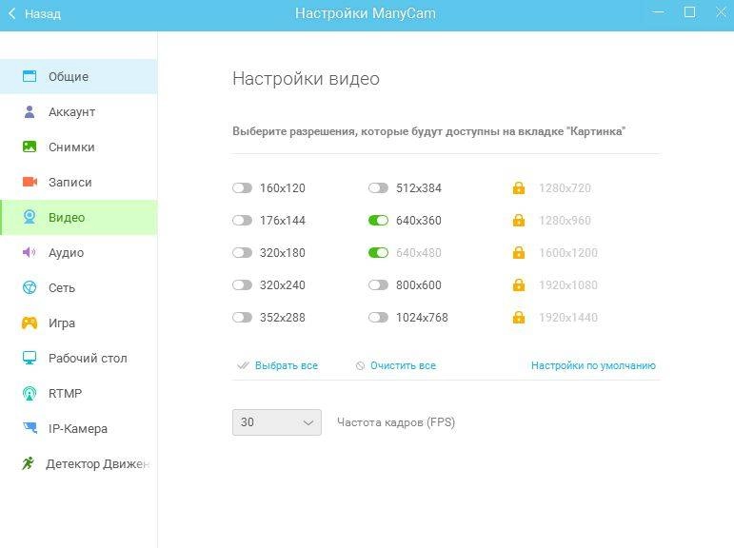Enable the 160x120 resolution toggle
Image resolution: width=734 pixels, height=548 pixels.
point(242,188)
